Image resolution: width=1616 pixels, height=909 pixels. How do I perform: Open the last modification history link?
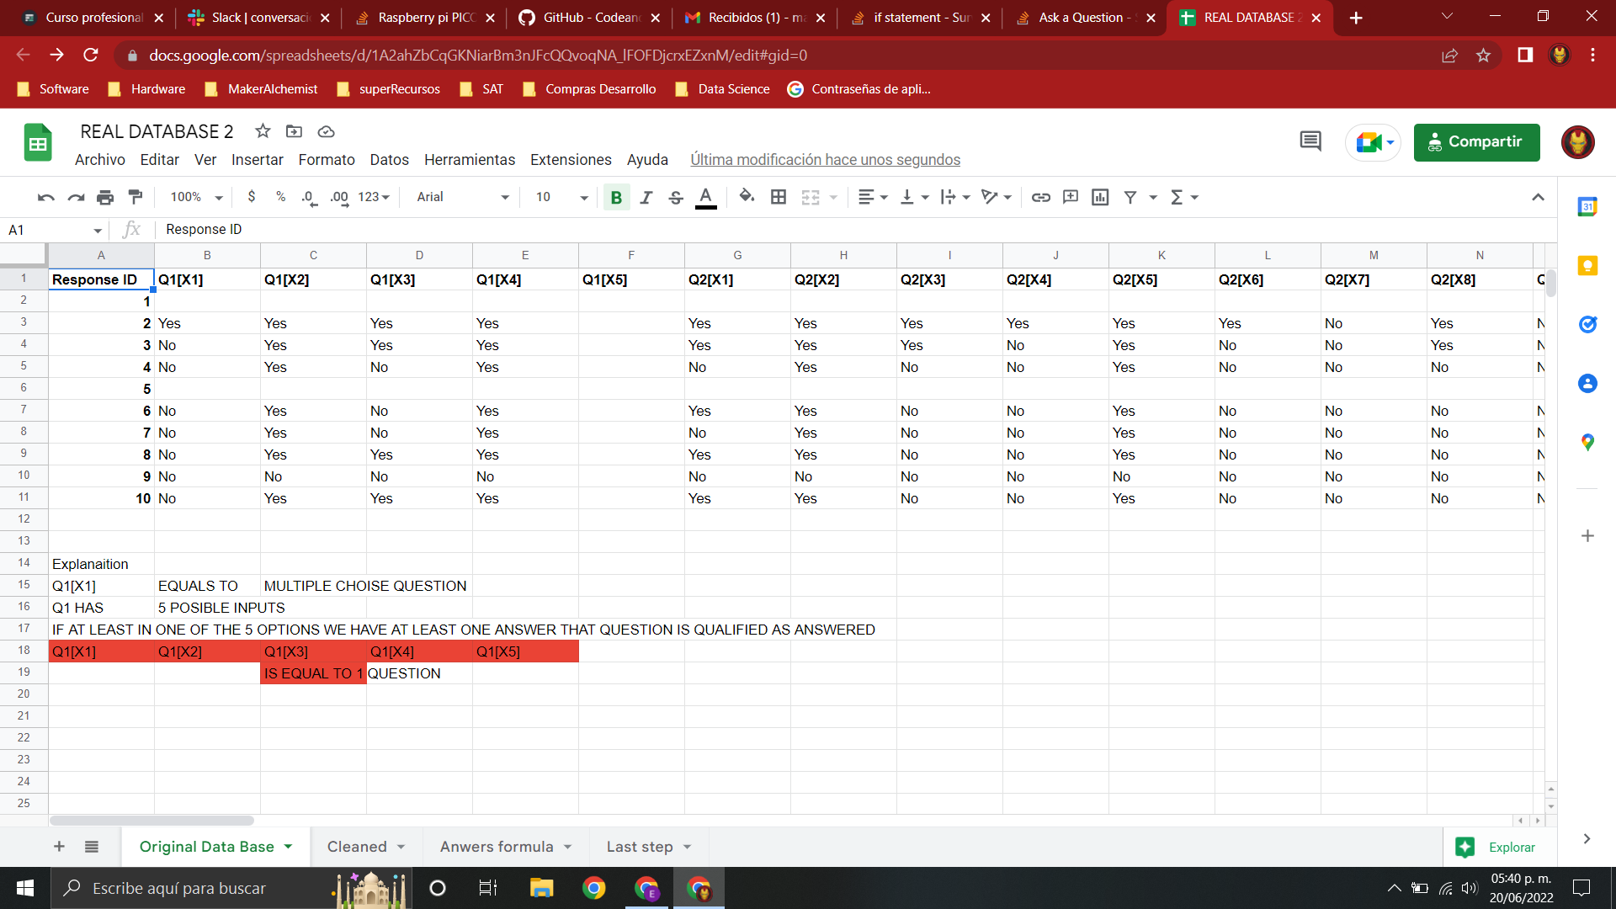coord(825,160)
